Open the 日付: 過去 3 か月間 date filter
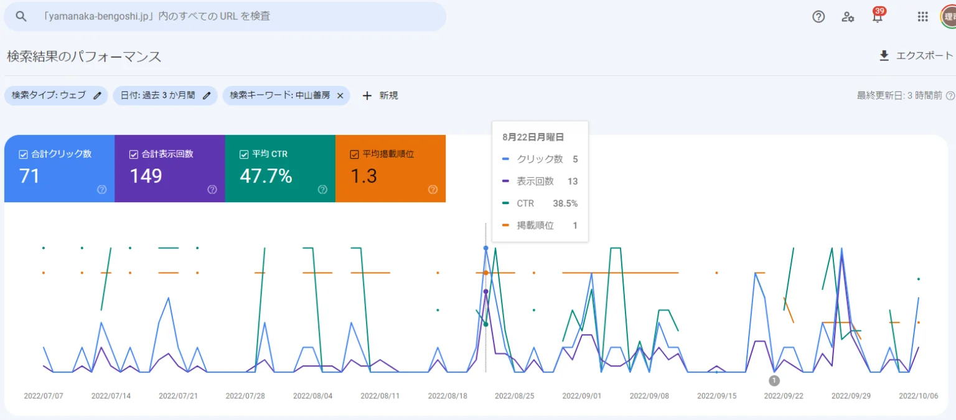This screenshot has height=420, width=956. tap(157, 96)
